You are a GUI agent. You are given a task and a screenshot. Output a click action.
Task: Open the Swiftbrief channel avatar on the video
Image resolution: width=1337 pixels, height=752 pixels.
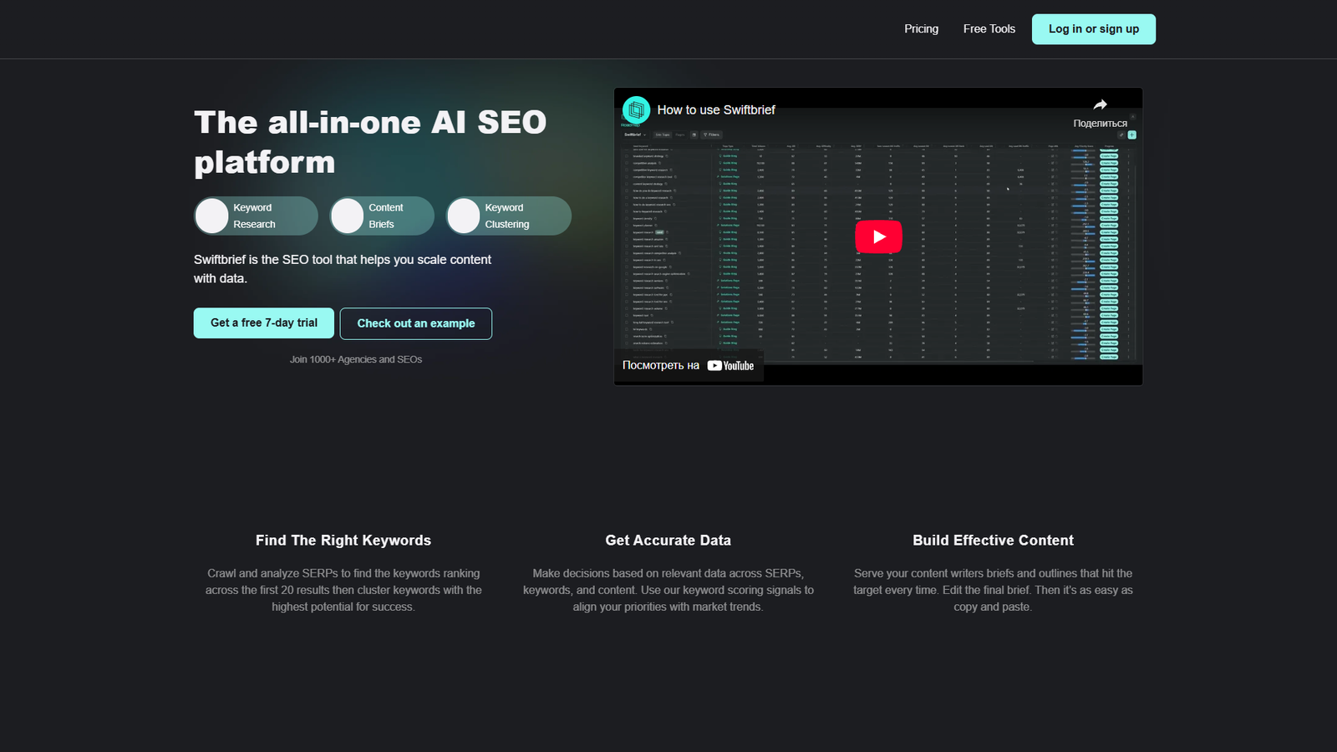[637, 109]
